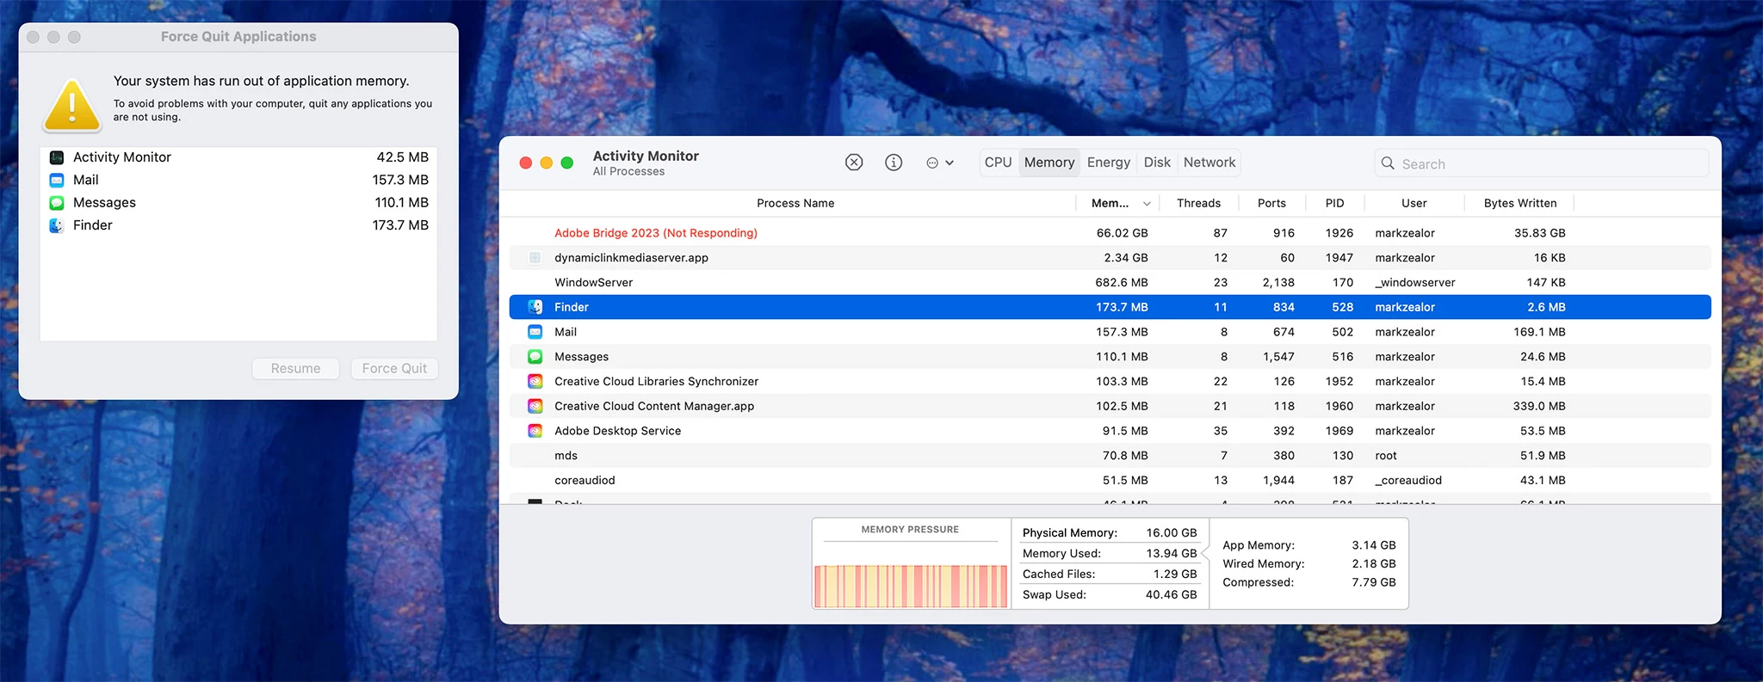Click the _windowserver user cell
Viewport: 1763px width, 682px height.
pos(1415,283)
